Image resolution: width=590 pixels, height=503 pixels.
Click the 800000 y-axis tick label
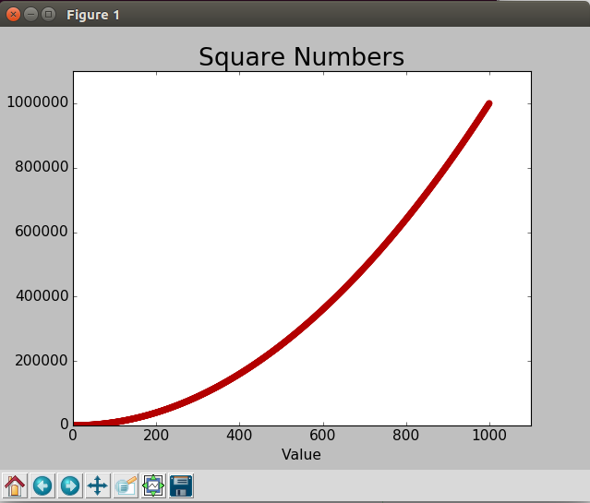42,167
